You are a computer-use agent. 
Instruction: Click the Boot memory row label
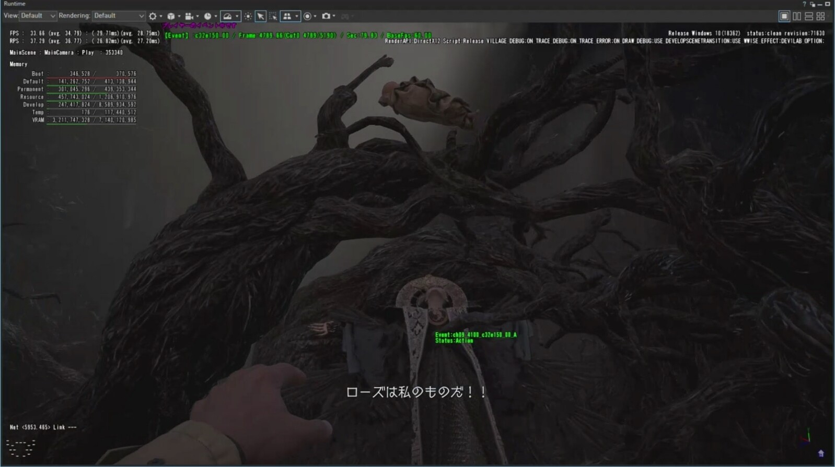pos(38,74)
